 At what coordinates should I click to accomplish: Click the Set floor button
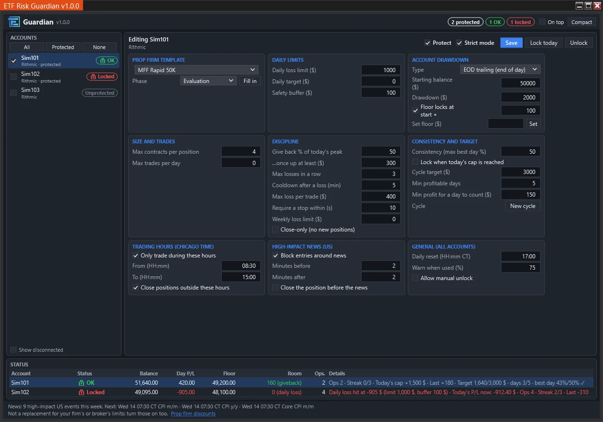[533, 124]
